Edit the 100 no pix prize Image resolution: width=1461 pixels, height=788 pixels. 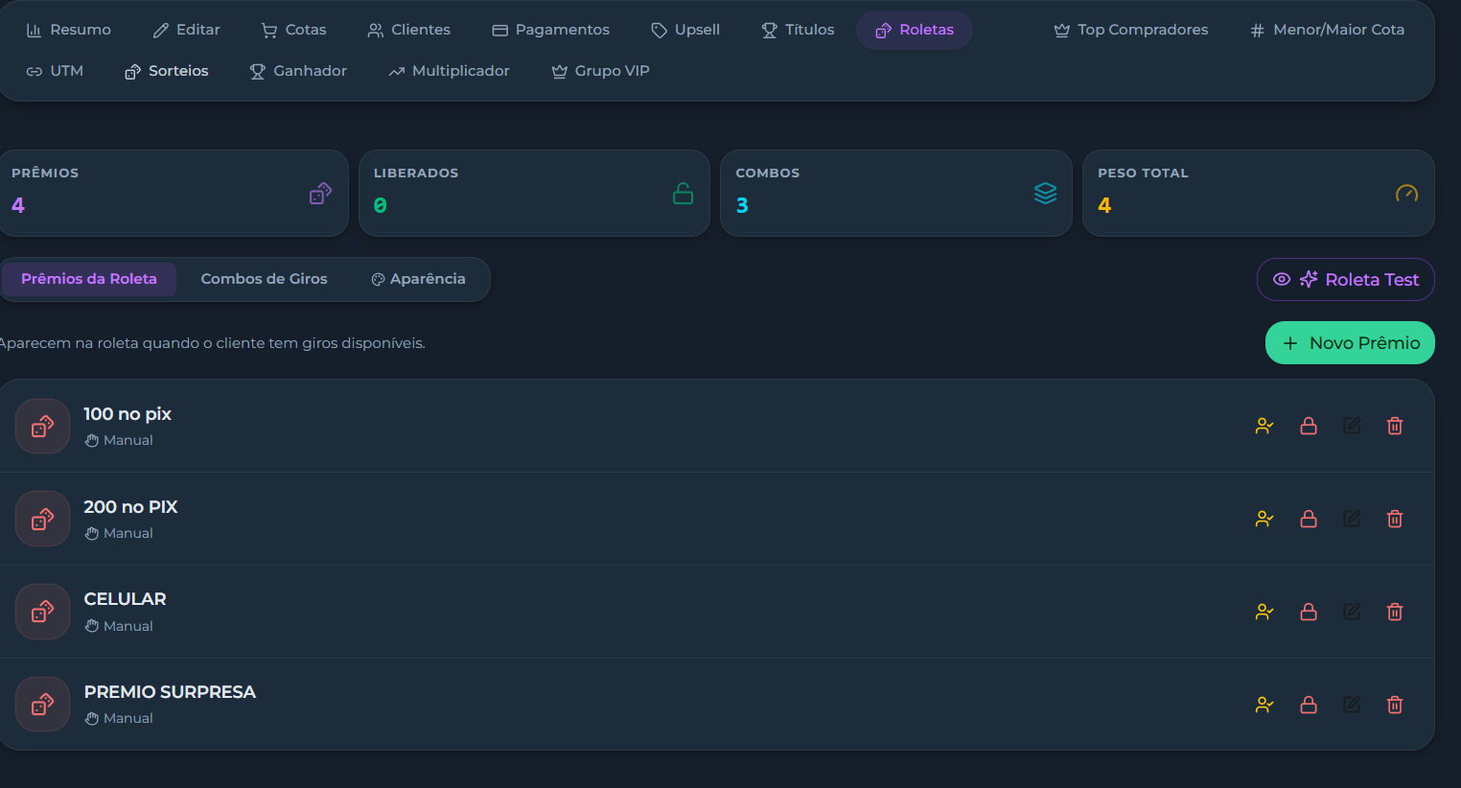(1352, 426)
